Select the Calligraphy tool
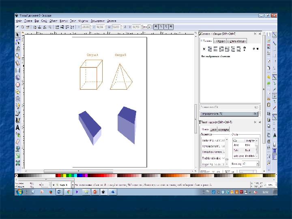292x219 pixels. (x=18, y=120)
